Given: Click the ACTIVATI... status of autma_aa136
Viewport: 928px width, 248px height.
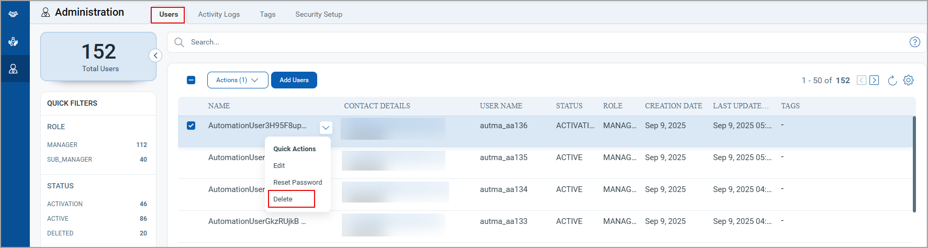Looking at the screenshot, I should coord(575,126).
